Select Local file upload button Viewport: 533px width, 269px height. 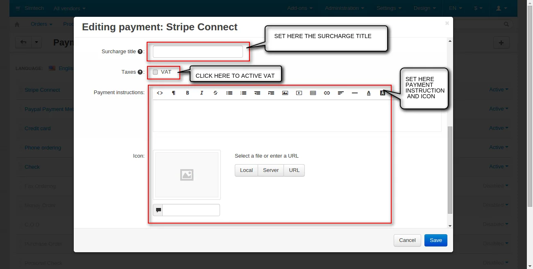(246, 170)
